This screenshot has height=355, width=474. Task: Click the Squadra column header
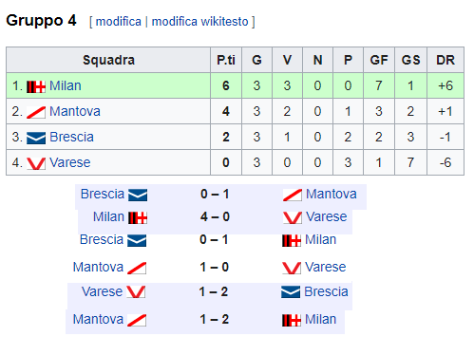[x=108, y=60]
